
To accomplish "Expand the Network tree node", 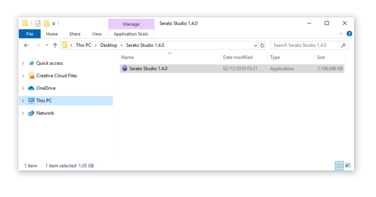I will click(23, 113).
